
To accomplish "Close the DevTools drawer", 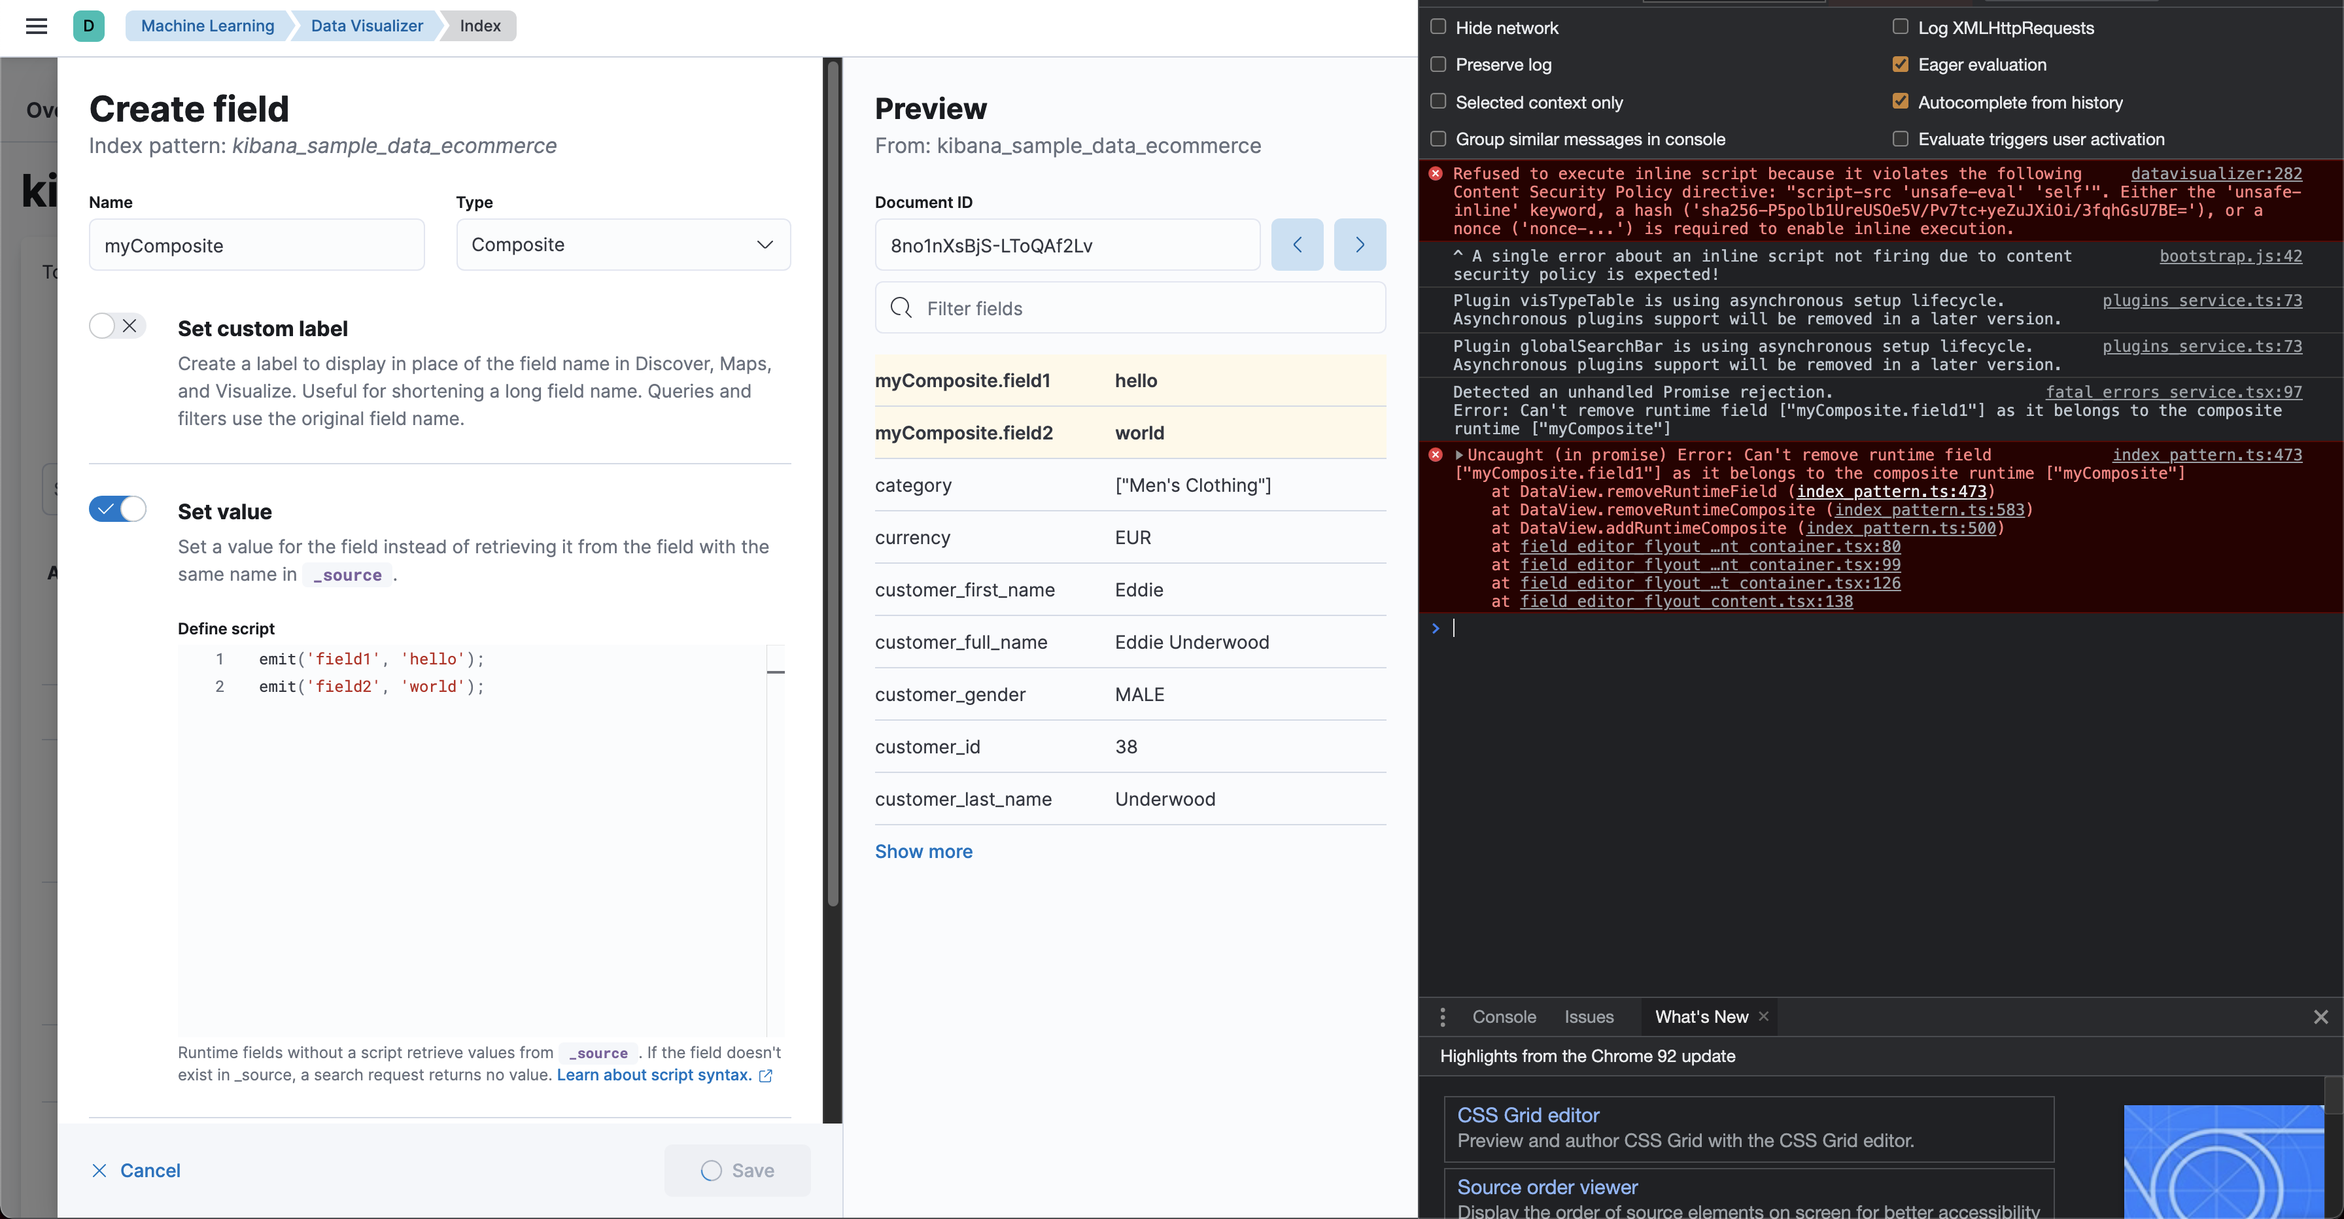I will [2320, 1017].
